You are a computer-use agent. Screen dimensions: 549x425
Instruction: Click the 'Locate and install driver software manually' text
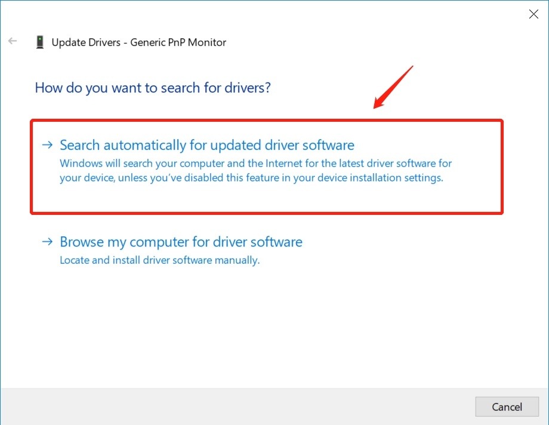click(159, 260)
